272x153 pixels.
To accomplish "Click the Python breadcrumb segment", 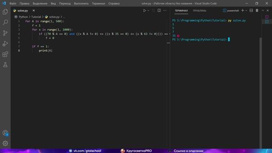I will (23, 17).
